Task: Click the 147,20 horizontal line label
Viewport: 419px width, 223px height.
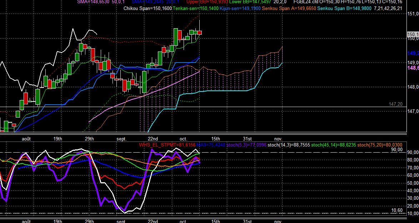Action: [396, 104]
